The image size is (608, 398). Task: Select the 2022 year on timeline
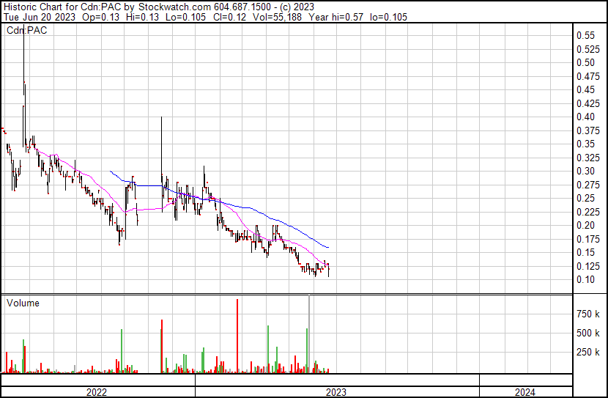point(97,392)
